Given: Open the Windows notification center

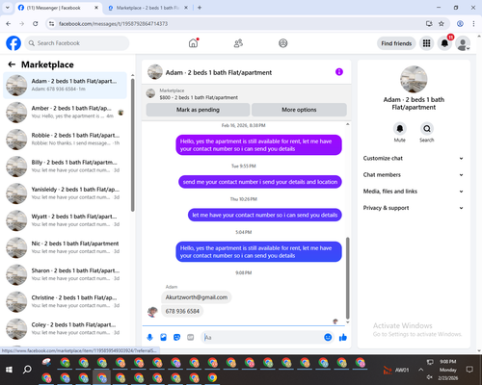Looking at the screenshot, I should coord(469,370).
